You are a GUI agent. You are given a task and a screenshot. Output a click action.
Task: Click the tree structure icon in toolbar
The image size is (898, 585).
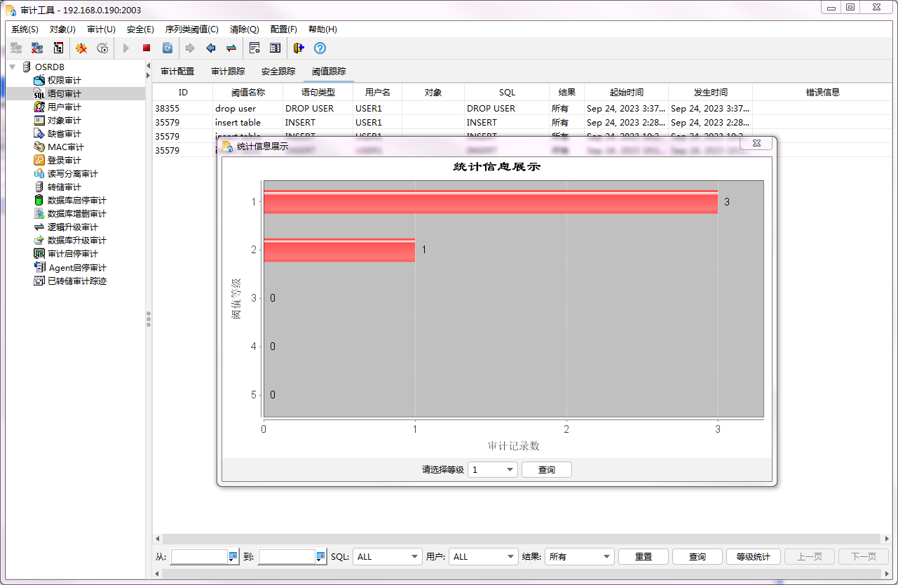(x=59, y=48)
